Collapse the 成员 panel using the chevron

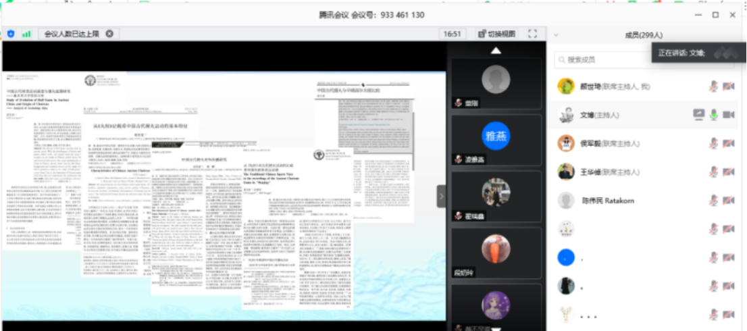tap(555, 34)
